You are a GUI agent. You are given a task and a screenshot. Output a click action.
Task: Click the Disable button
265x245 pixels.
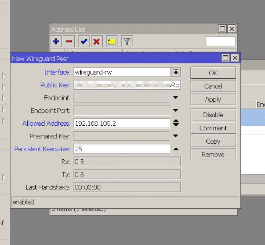pyautogui.click(x=213, y=115)
